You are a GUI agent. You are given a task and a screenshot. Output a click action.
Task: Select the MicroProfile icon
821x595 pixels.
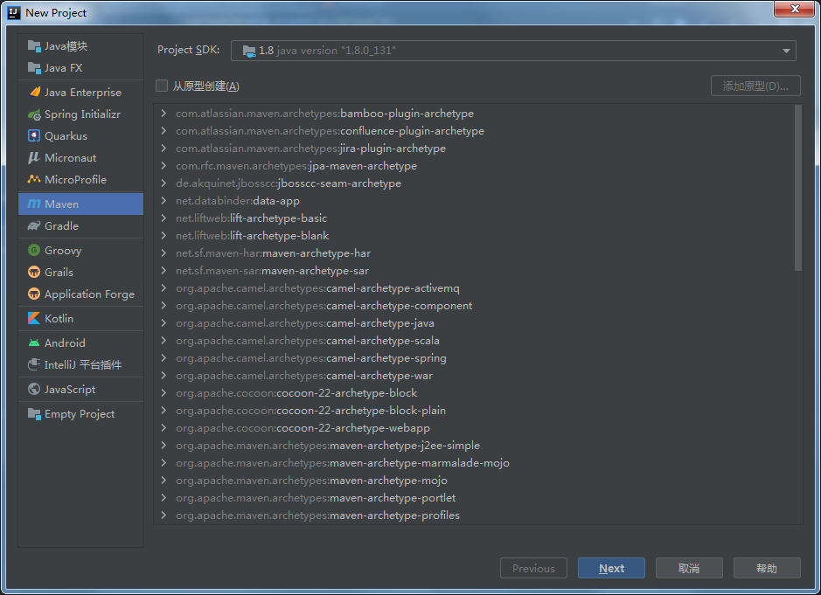34,179
